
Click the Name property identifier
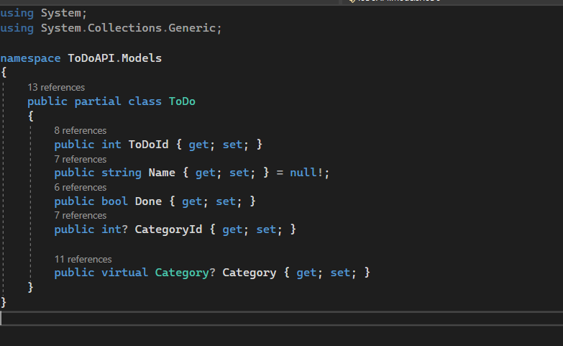click(162, 173)
